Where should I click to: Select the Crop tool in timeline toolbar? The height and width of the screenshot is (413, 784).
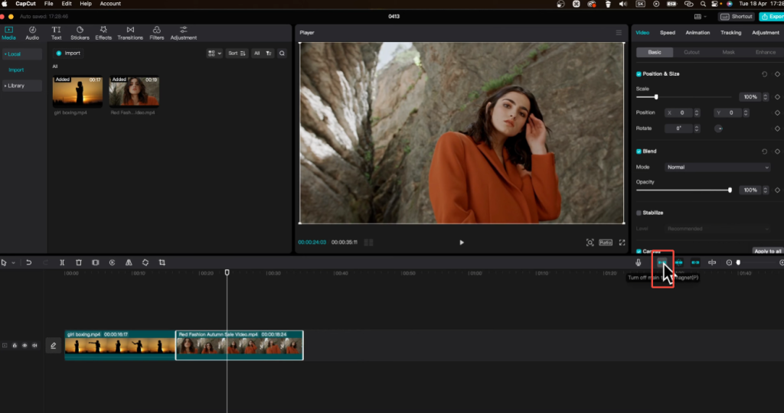162,262
